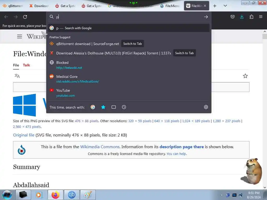267x200 pixels.
Task: Expand the list all tabs chevron
Action: 225,6
